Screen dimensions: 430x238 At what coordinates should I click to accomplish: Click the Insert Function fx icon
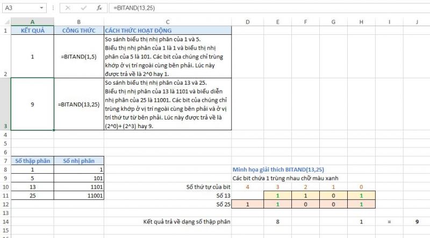(x=99, y=8)
